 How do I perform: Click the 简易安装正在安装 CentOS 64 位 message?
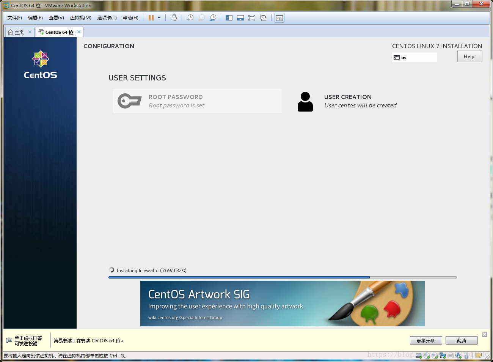coord(88,341)
